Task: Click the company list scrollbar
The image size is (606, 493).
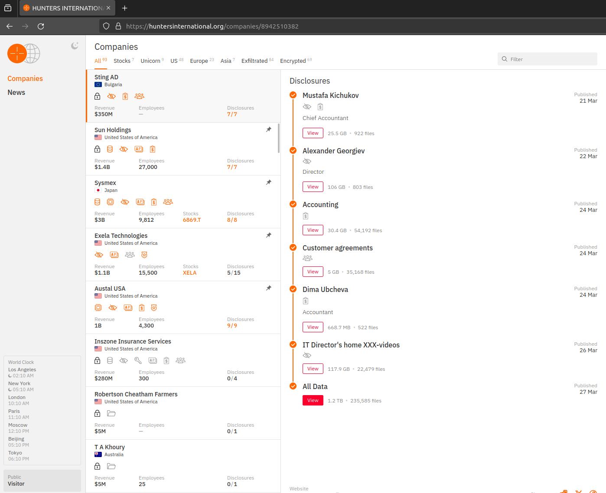Action: pos(279,138)
